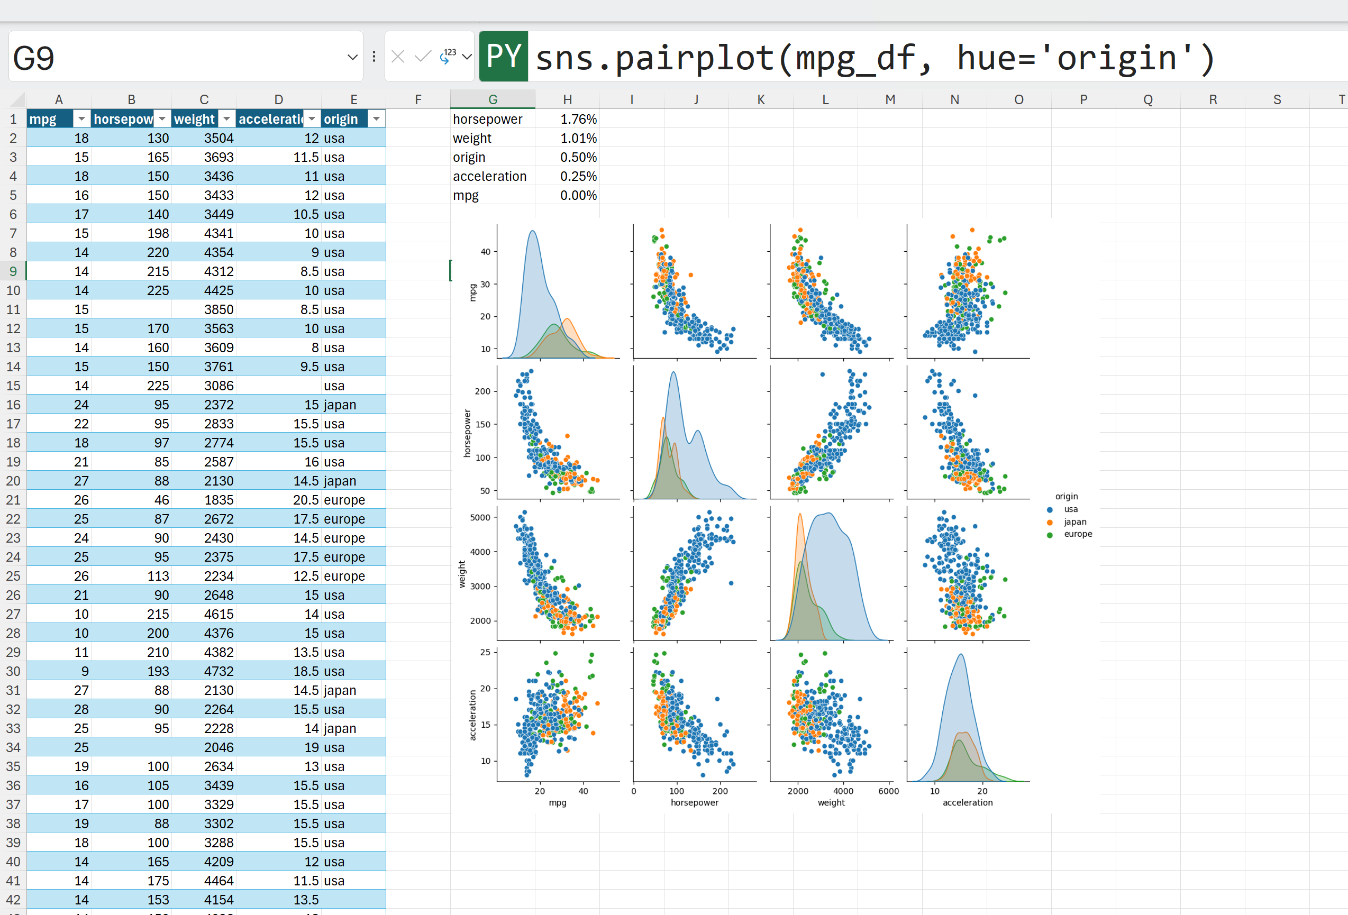Click the green PY Python badge
Viewport: 1348px width, 915px height.
(x=504, y=57)
